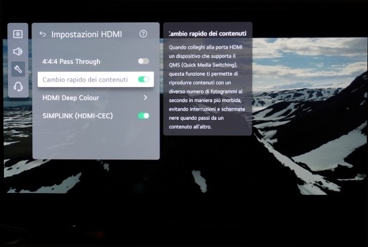The width and height of the screenshot is (368, 247).
Task: Select the SIMPLINK (HDMI-CEC) menu label
Action: 77,116
